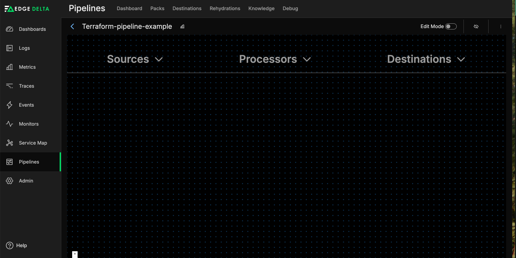Toggle the hidden-eye visibility icon

(x=476, y=26)
